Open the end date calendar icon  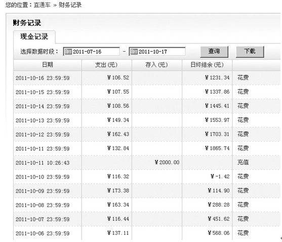pyautogui.click(x=134, y=52)
